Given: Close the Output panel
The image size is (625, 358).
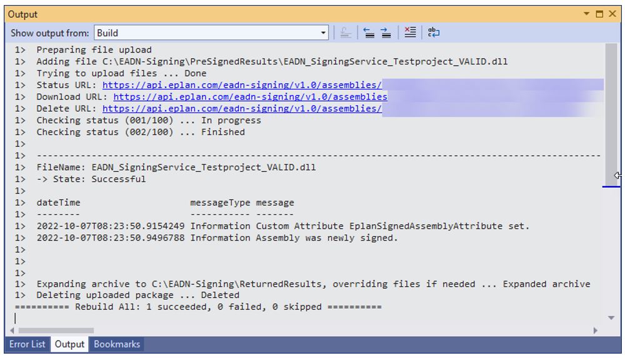Looking at the screenshot, I should point(612,14).
